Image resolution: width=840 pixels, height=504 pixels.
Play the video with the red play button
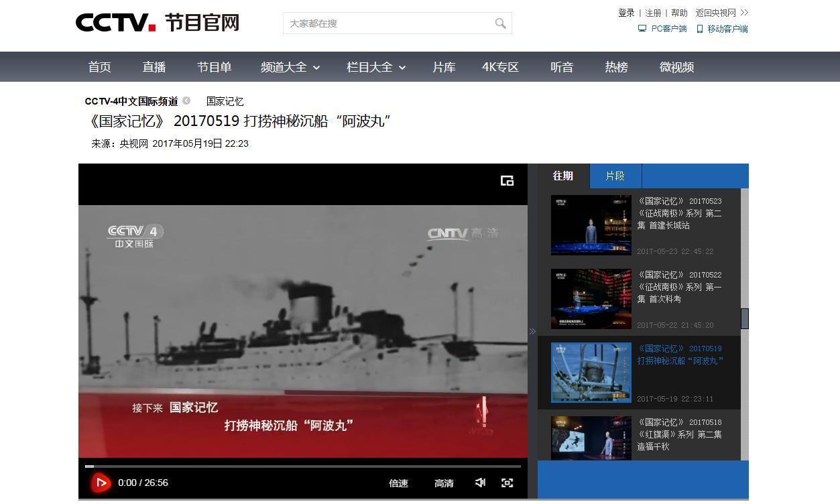(101, 483)
